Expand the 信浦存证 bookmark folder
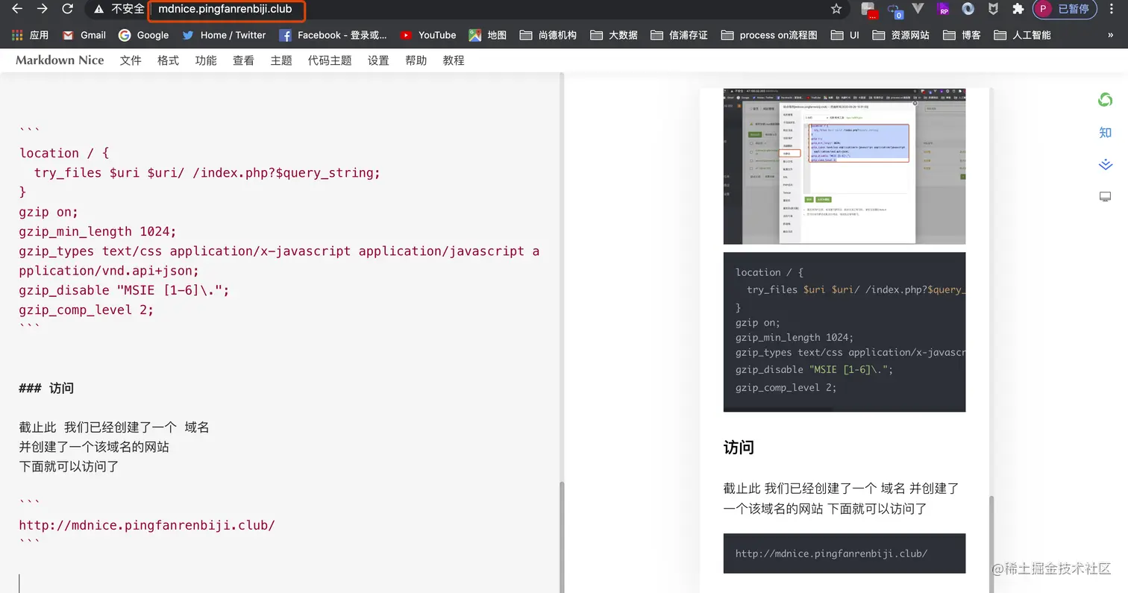Screen dimensions: 1128x593 (679, 35)
